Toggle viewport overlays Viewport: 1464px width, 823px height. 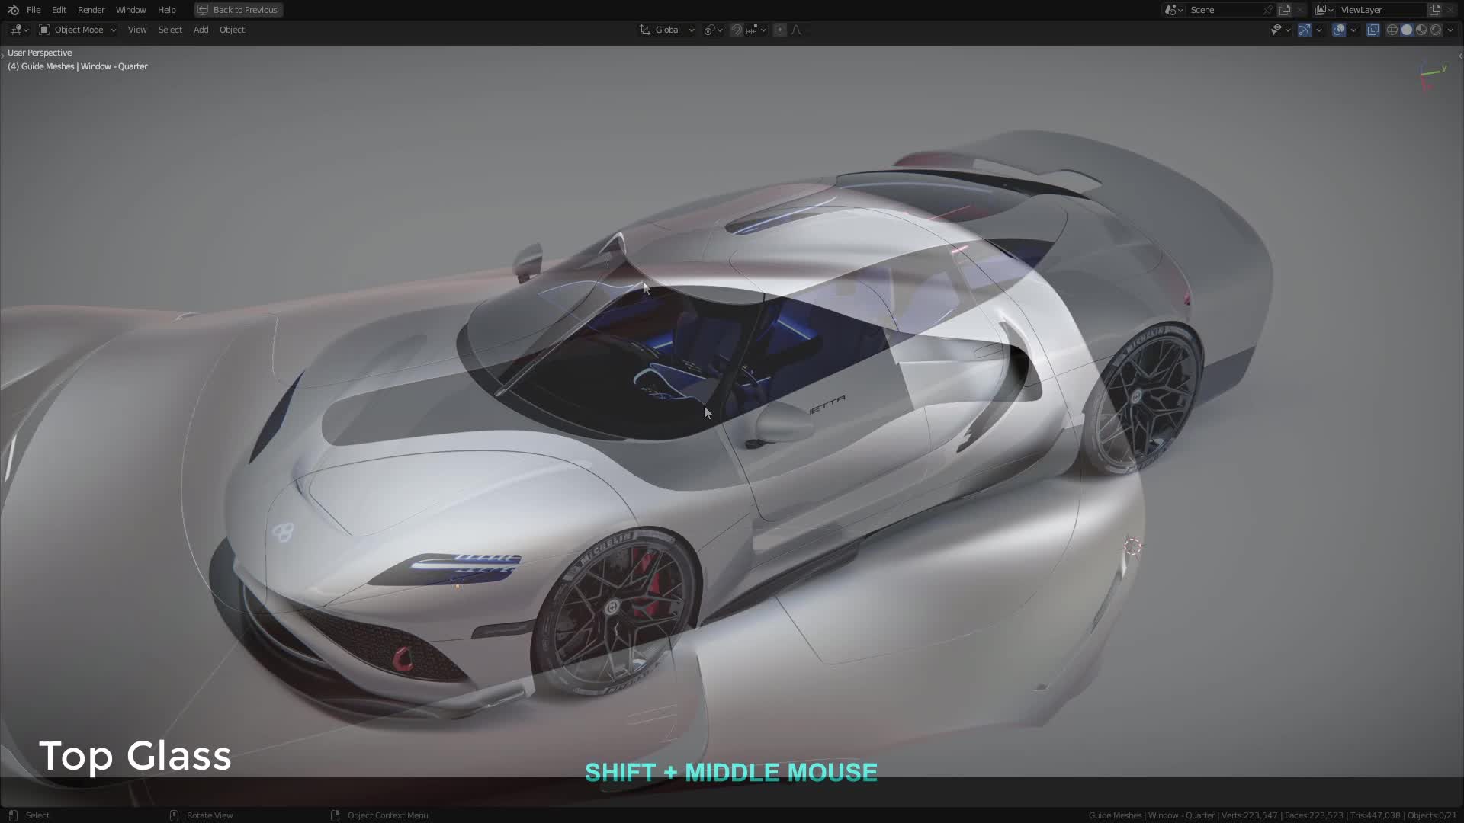click(1339, 30)
